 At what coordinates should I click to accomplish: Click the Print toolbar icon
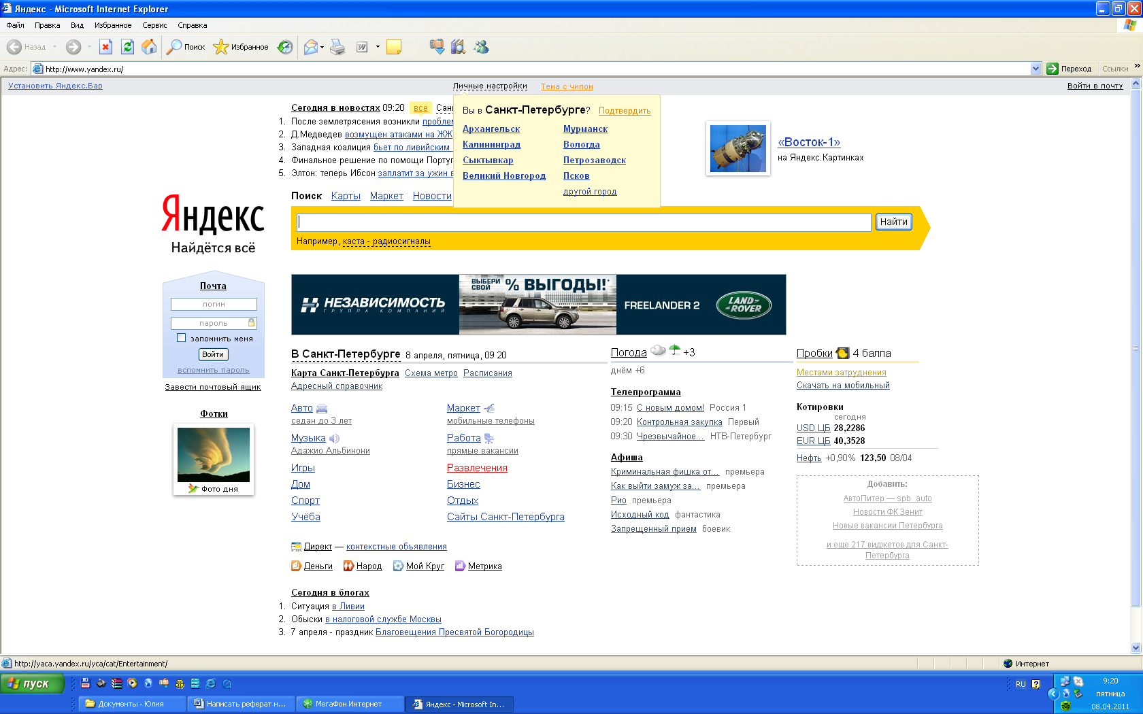pos(337,47)
